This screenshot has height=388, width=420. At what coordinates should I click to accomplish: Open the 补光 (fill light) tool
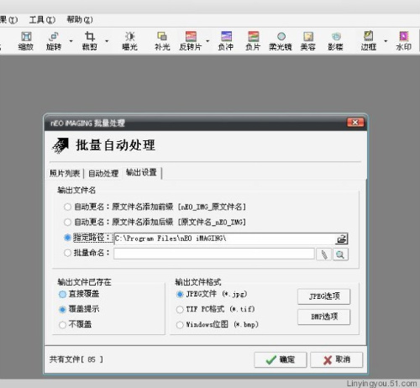[162, 41]
